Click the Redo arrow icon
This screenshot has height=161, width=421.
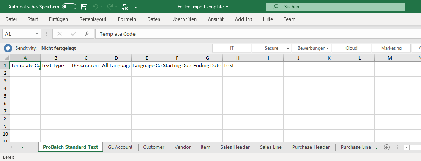click(x=110, y=7)
